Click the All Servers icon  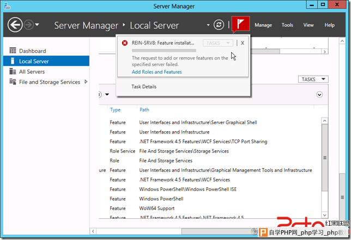pos(13,71)
